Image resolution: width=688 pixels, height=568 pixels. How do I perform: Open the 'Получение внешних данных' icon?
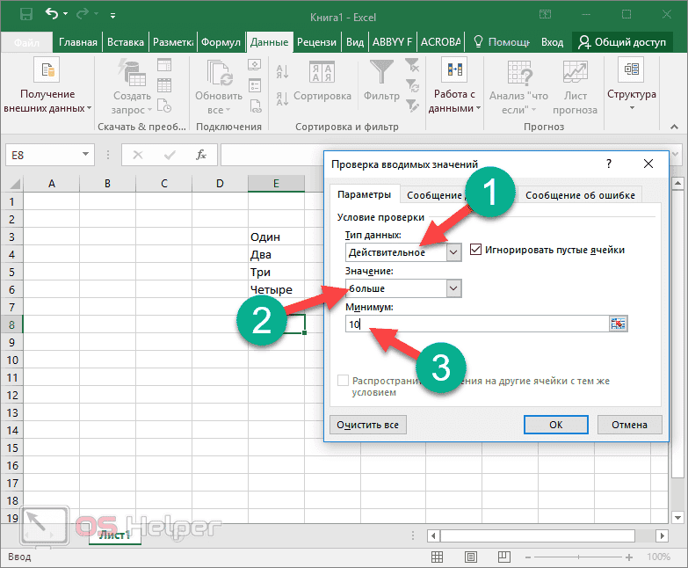pyautogui.click(x=47, y=70)
